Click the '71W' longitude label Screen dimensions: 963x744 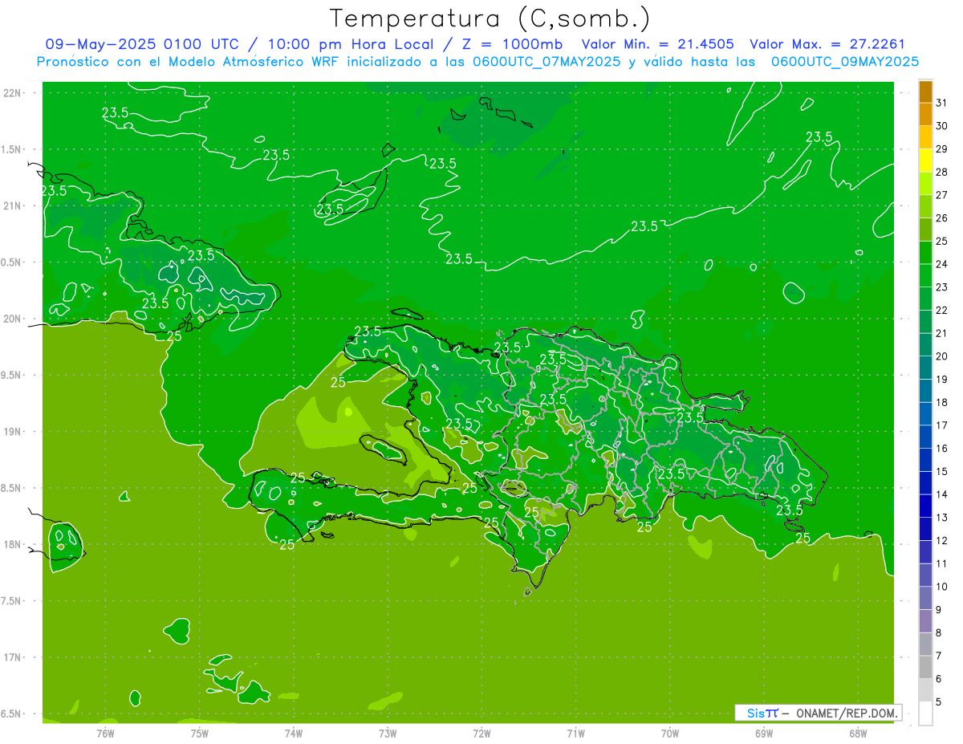(575, 733)
